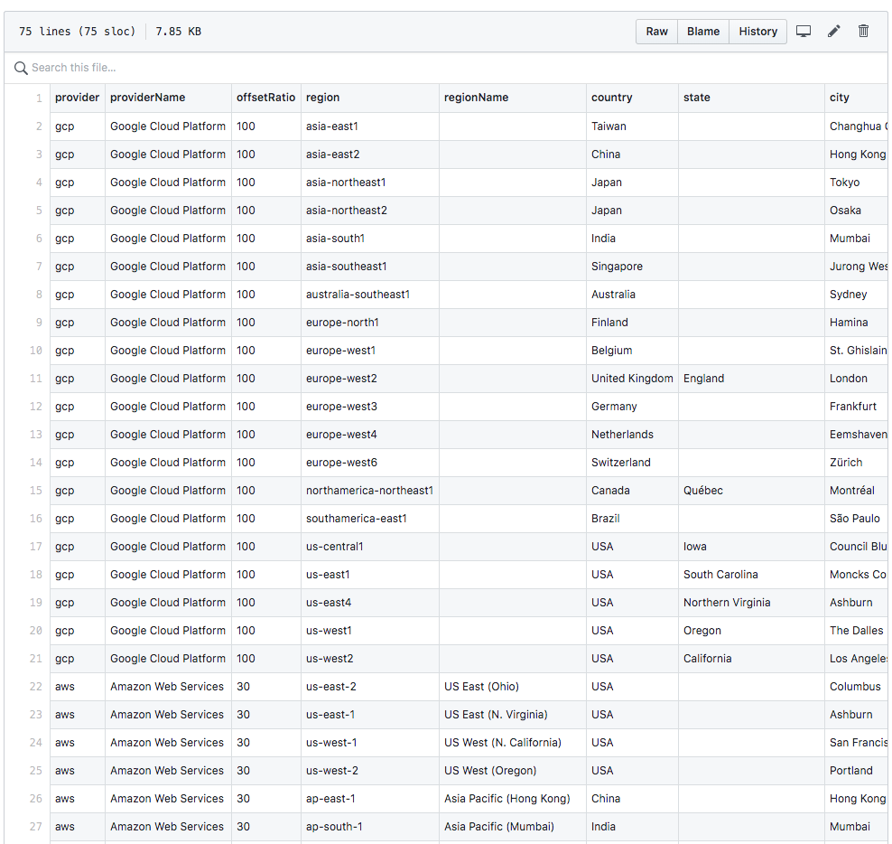Select the US East (N. Virginia) cell

(513, 715)
